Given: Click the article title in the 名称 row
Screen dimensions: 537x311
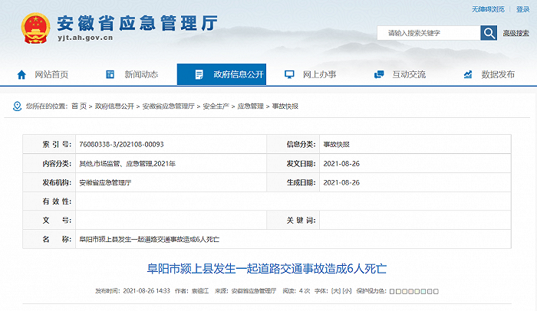Looking at the screenshot, I should point(150,240).
